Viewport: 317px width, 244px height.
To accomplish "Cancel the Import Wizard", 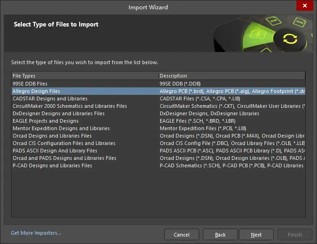I will coord(182,235).
